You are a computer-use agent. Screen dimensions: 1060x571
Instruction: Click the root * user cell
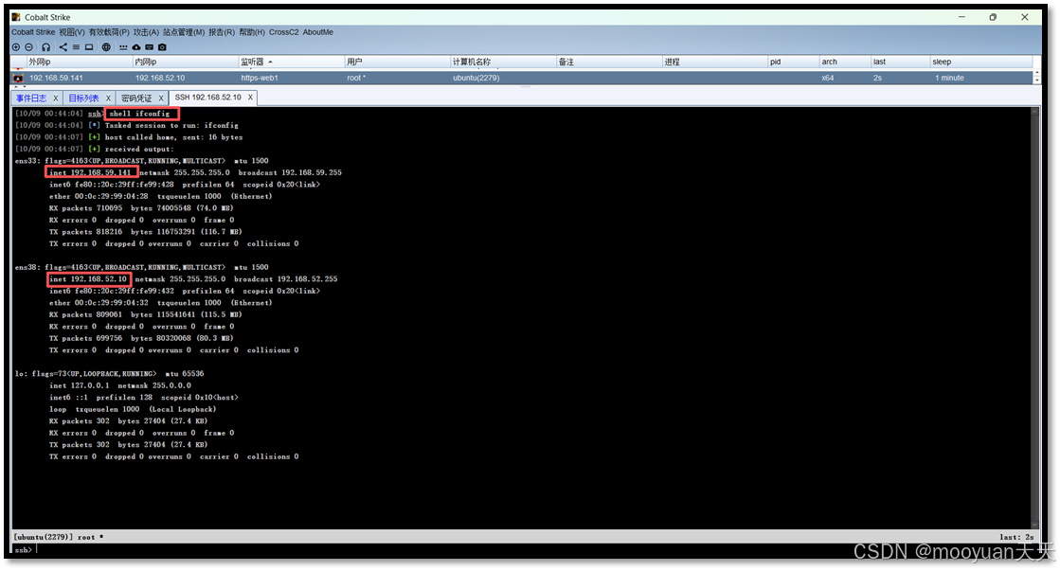[x=356, y=78]
